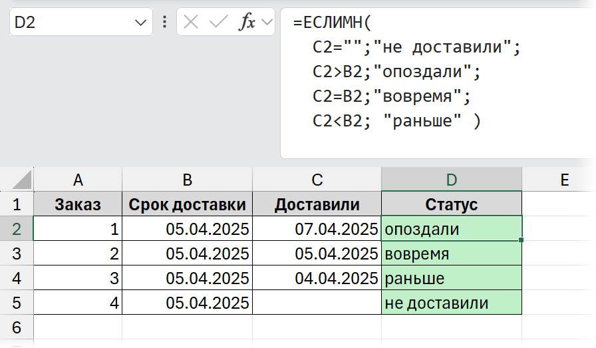Click deadline 05.04.2025 in row 2

click(187, 229)
